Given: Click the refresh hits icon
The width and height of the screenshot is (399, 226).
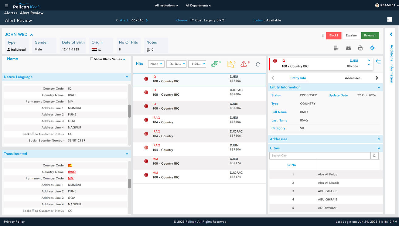Looking at the screenshot, I should tap(258, 64).
